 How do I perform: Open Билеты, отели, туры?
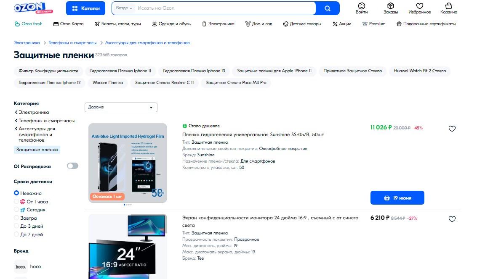(118, 24)
